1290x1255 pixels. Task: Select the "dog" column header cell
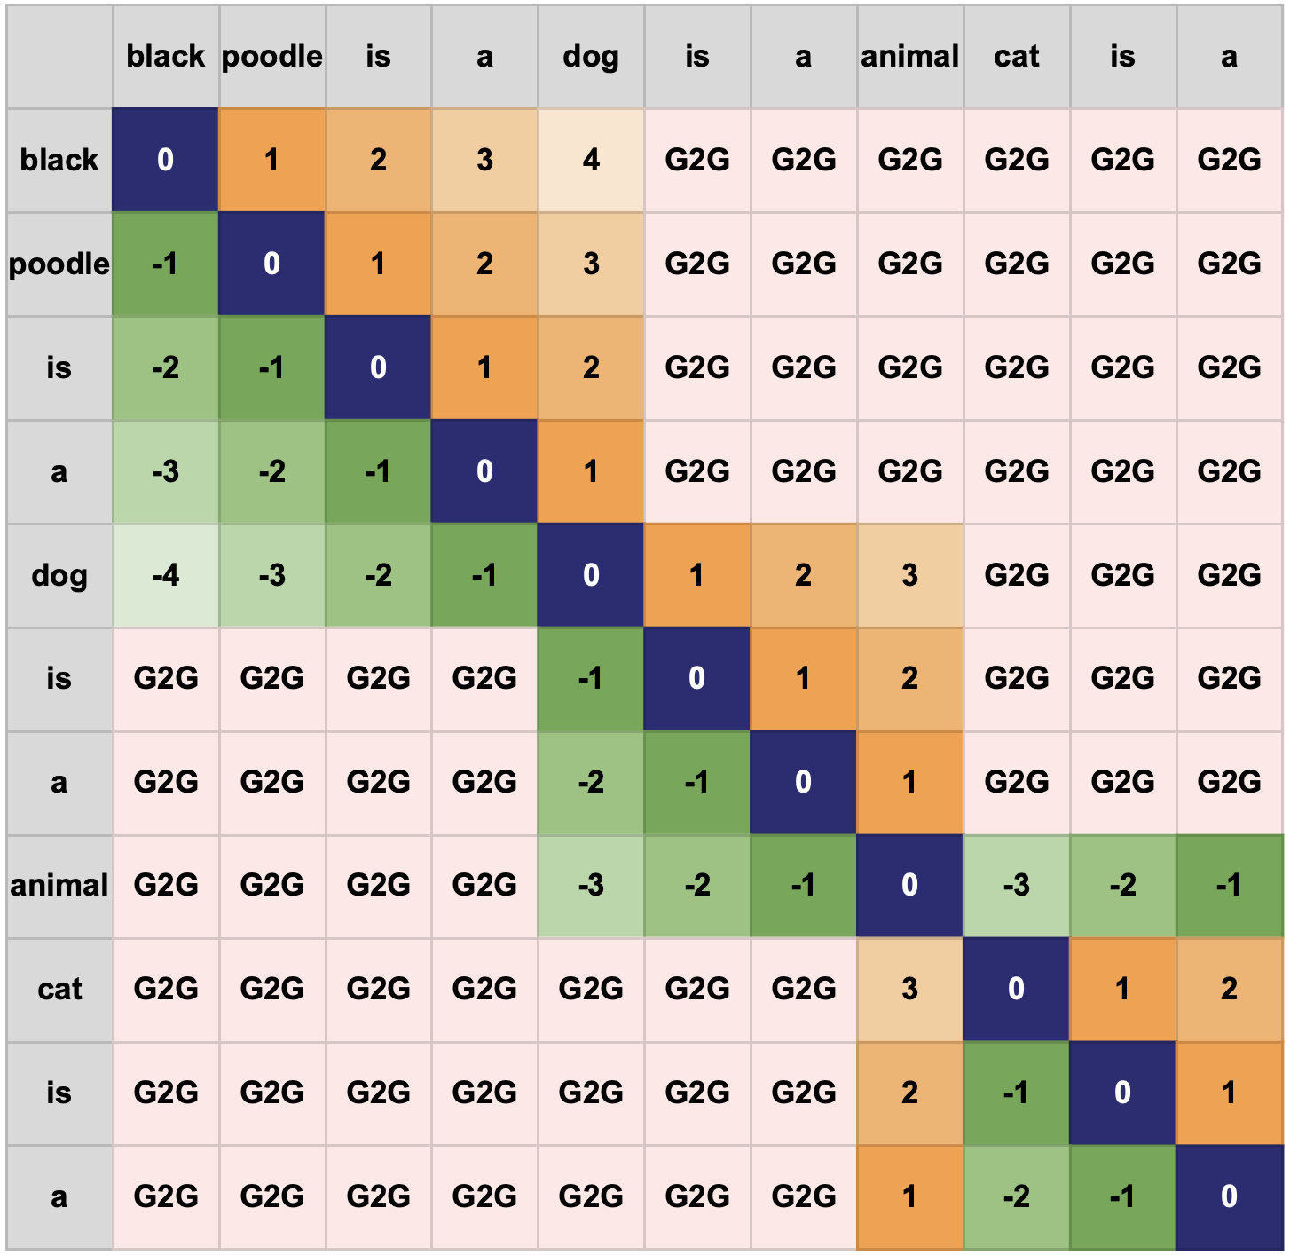[591, 57]
